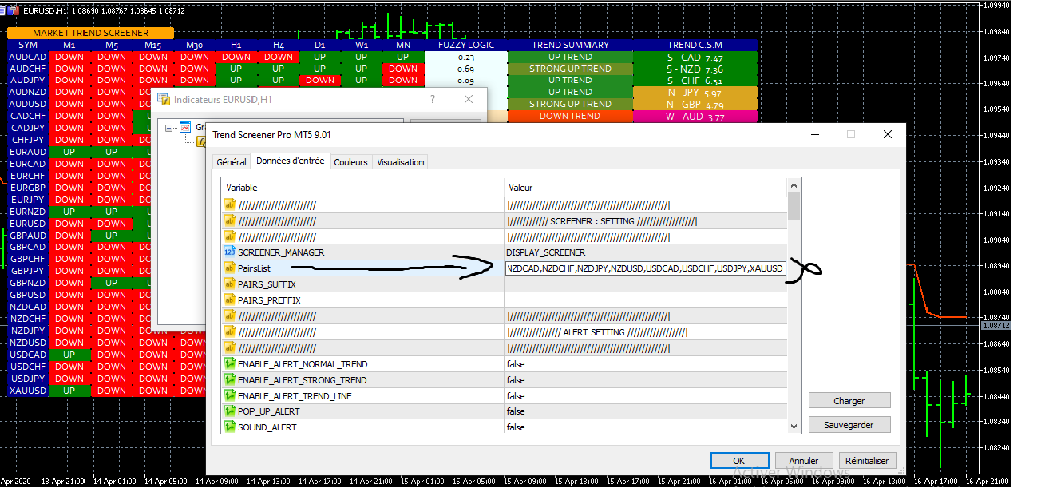Click the string icon beside PairsList
The image size is (1037, 488).
tap(229, 268)
